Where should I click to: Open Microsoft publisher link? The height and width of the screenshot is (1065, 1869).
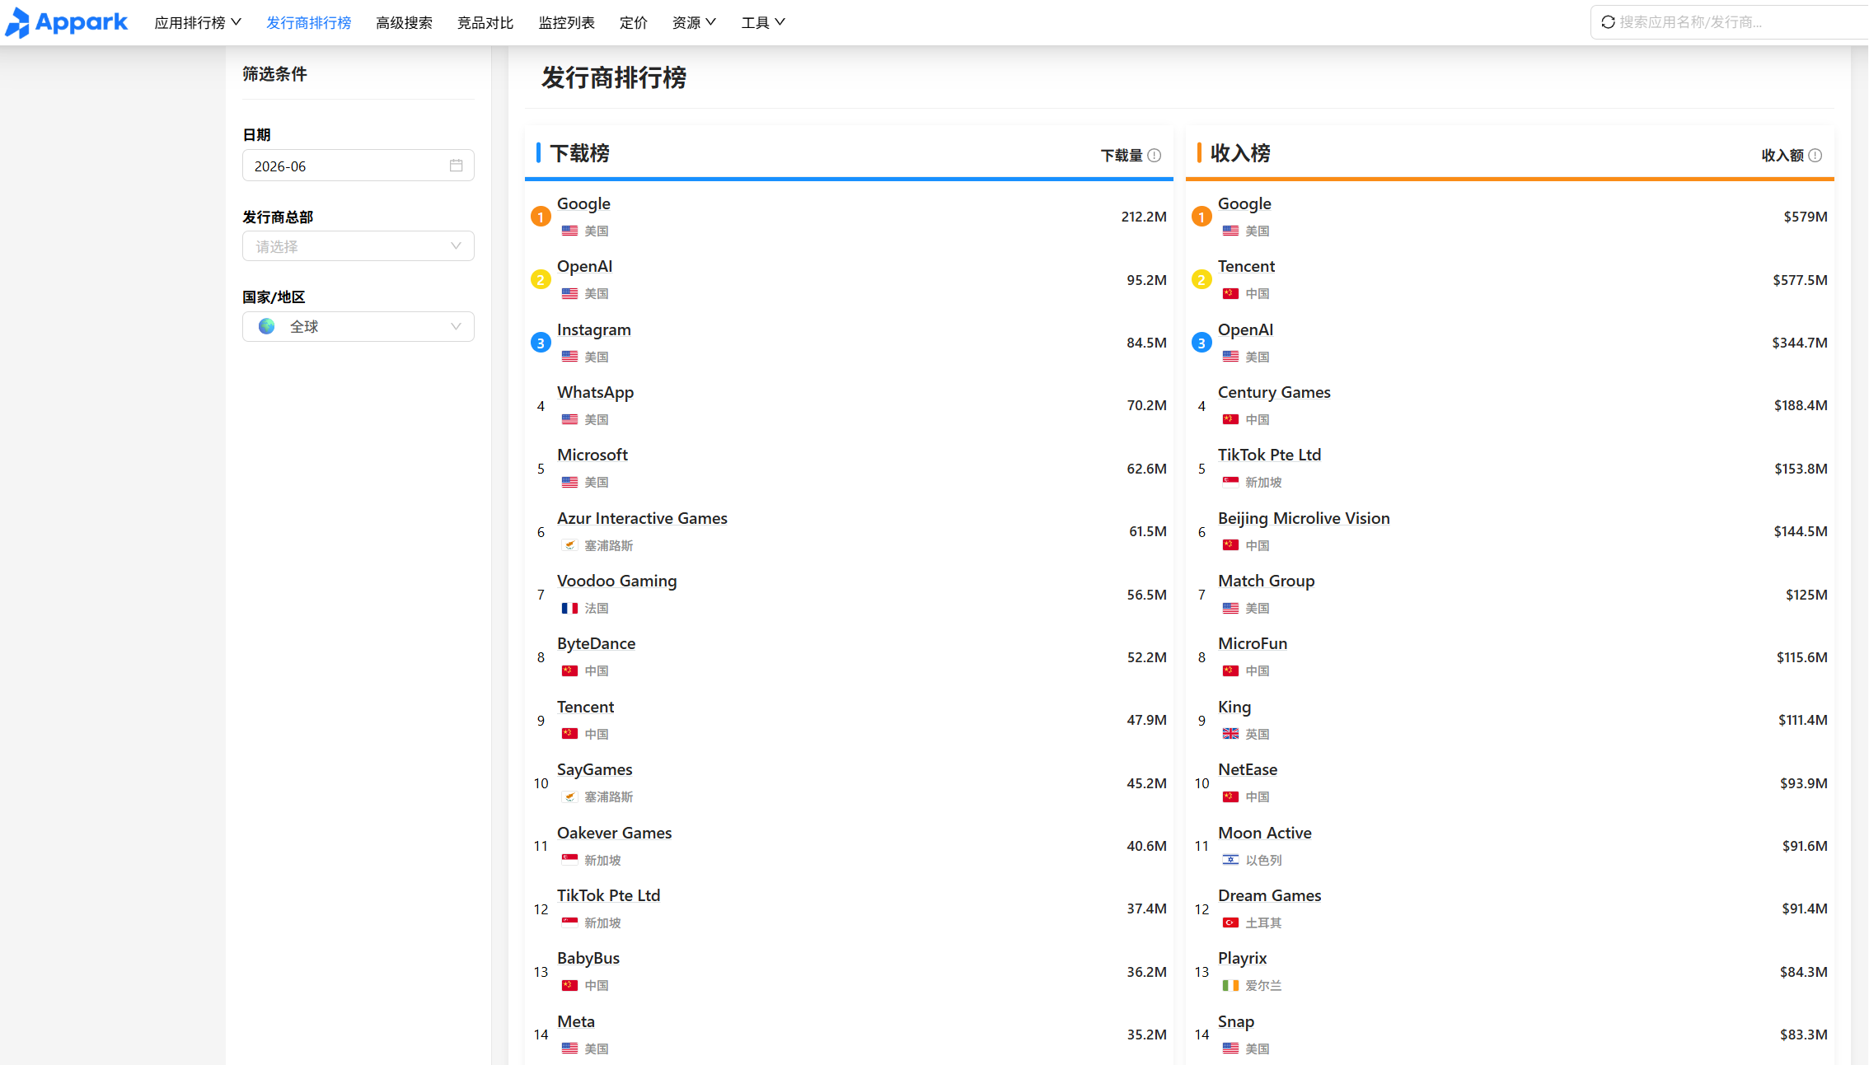coord(593,455)
